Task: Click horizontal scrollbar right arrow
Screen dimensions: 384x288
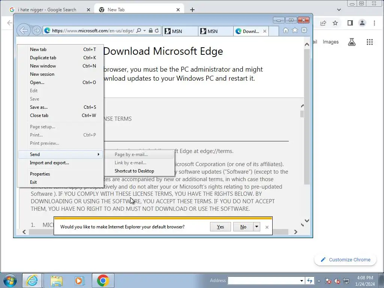Action: [295, 232]
